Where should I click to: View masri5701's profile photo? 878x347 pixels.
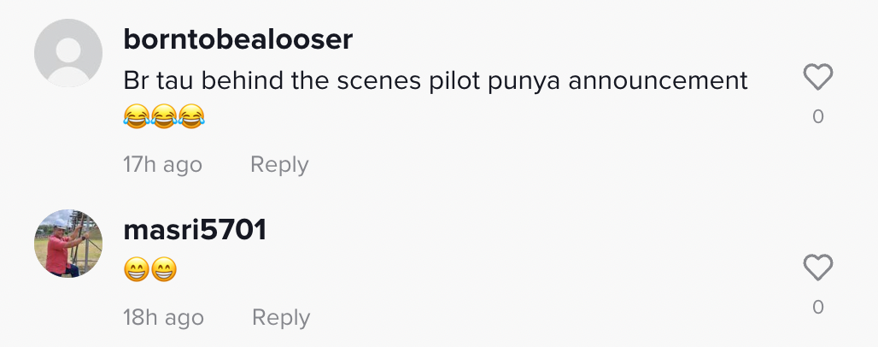click(68, 243)
